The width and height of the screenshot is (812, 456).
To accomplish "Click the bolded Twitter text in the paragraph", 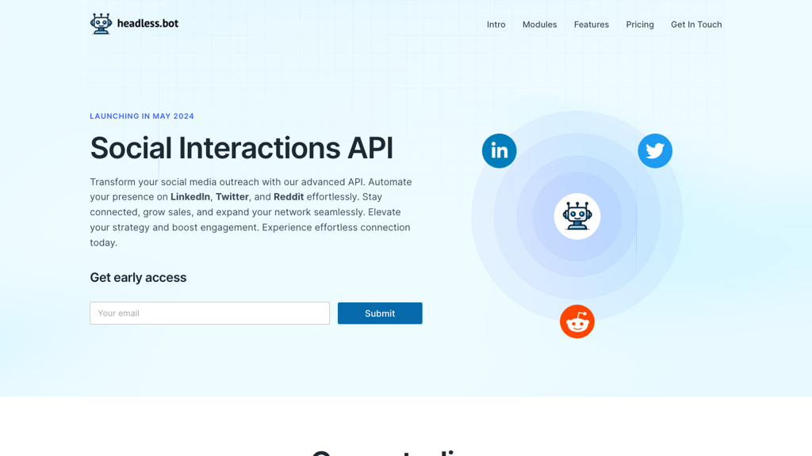I will click(x=232, y=196).
